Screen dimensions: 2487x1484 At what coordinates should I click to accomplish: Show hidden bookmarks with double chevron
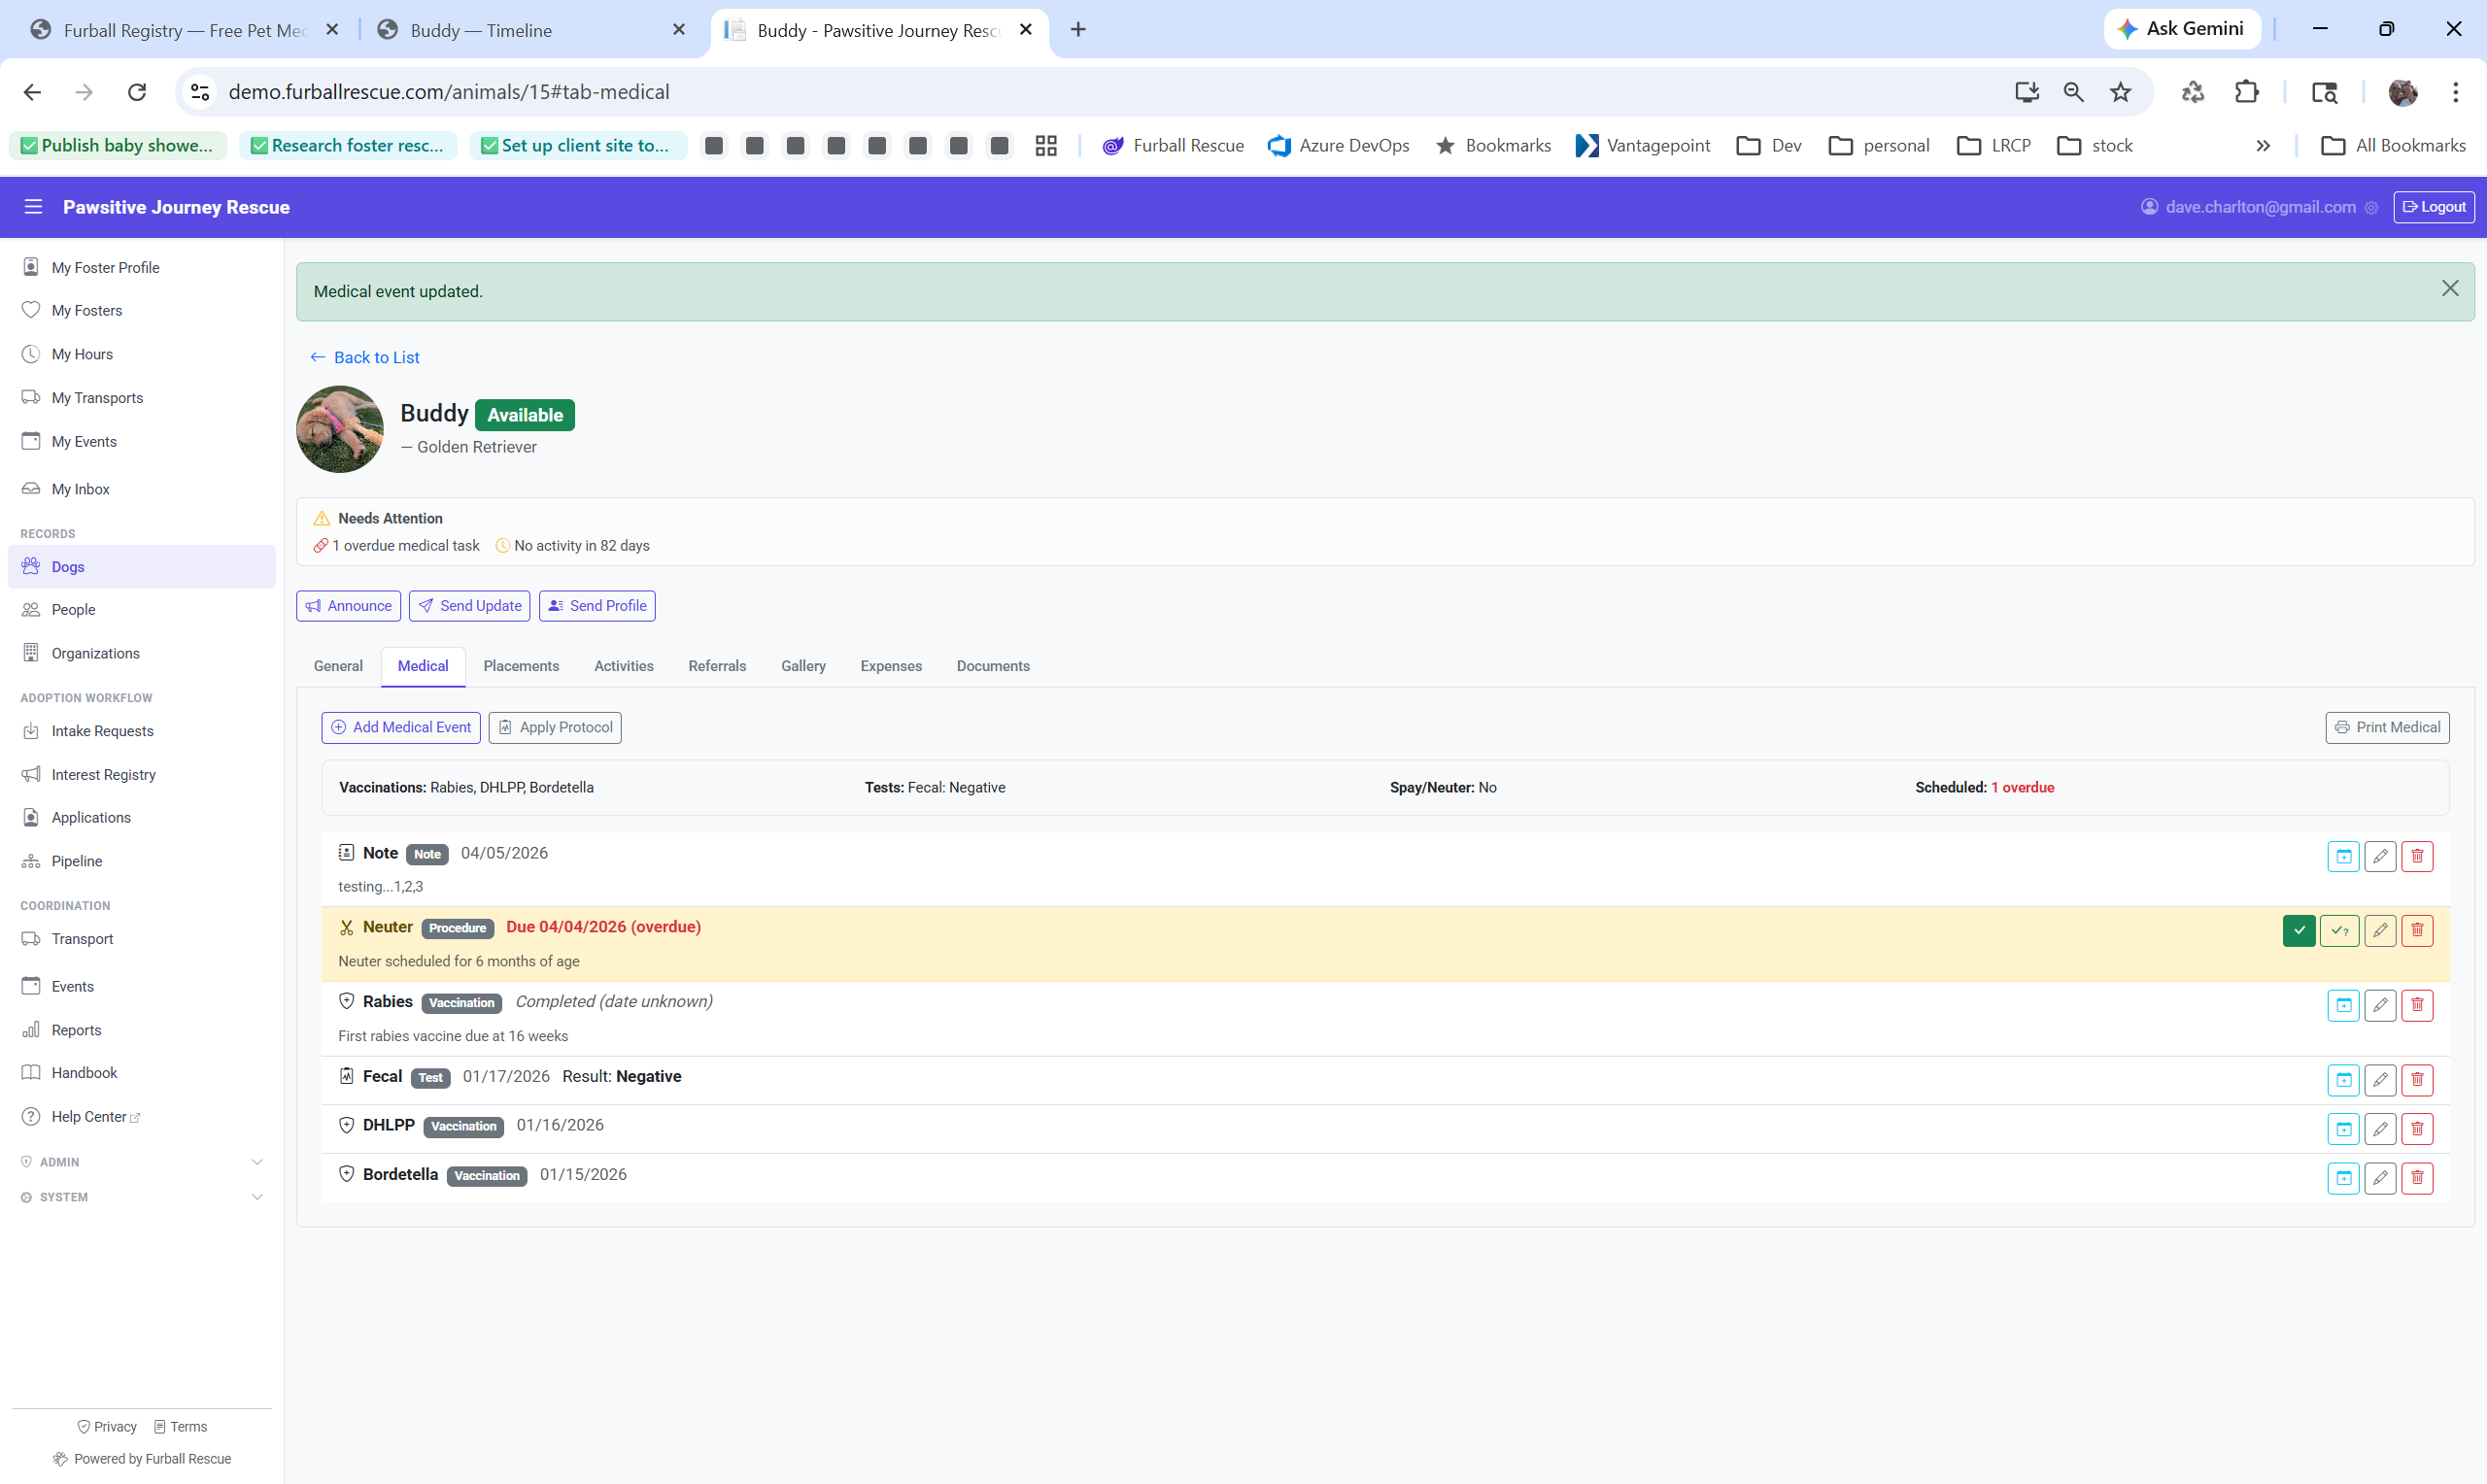(x=2262, y=146)
